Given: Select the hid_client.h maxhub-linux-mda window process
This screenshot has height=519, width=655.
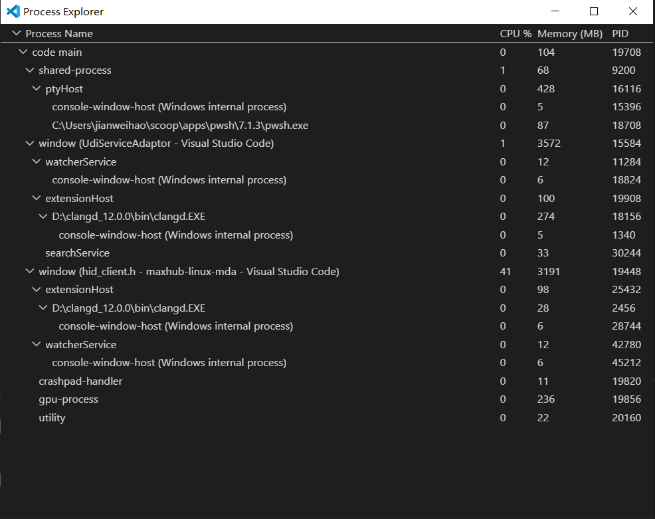Looking at the screenshot, I should [191, 271].
